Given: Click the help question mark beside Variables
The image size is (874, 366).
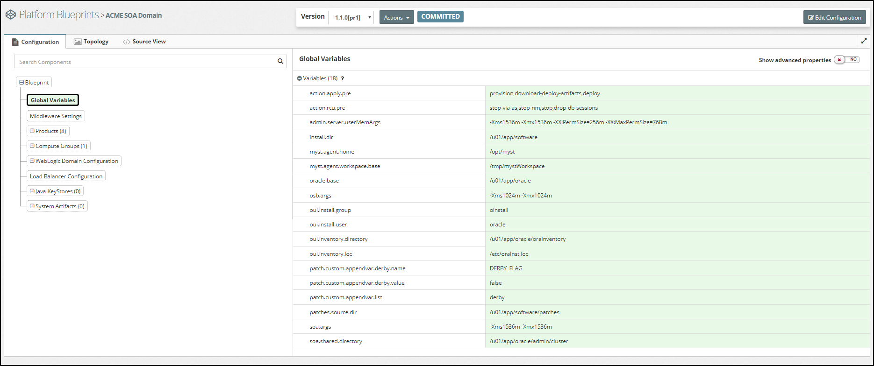Looking at the screenshot, I should [343, 78].
